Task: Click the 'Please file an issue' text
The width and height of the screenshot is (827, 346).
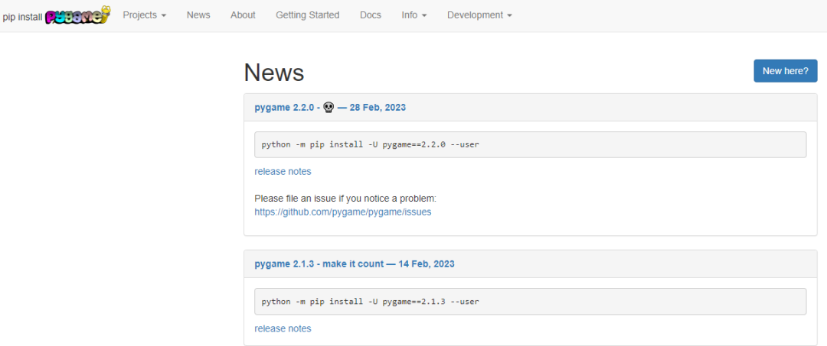Action: coord(345,199)
